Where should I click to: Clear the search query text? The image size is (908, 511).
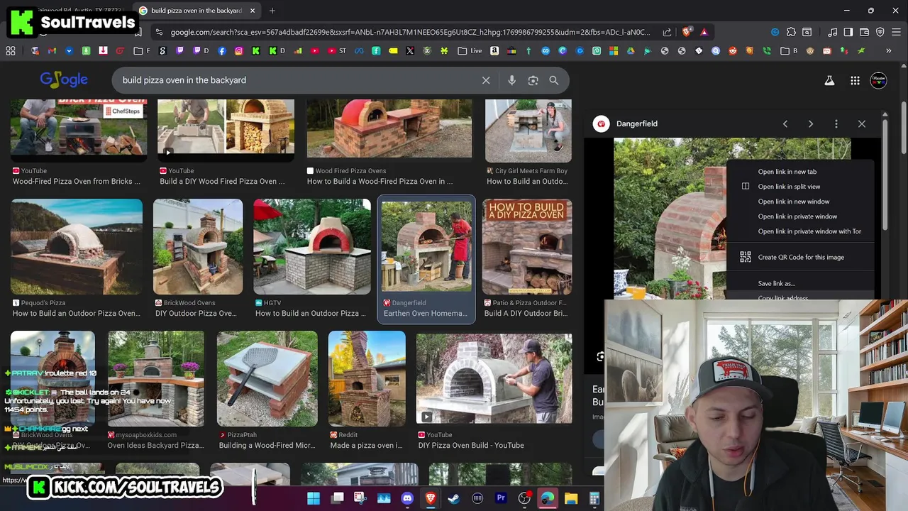click(x=486, y=80)
